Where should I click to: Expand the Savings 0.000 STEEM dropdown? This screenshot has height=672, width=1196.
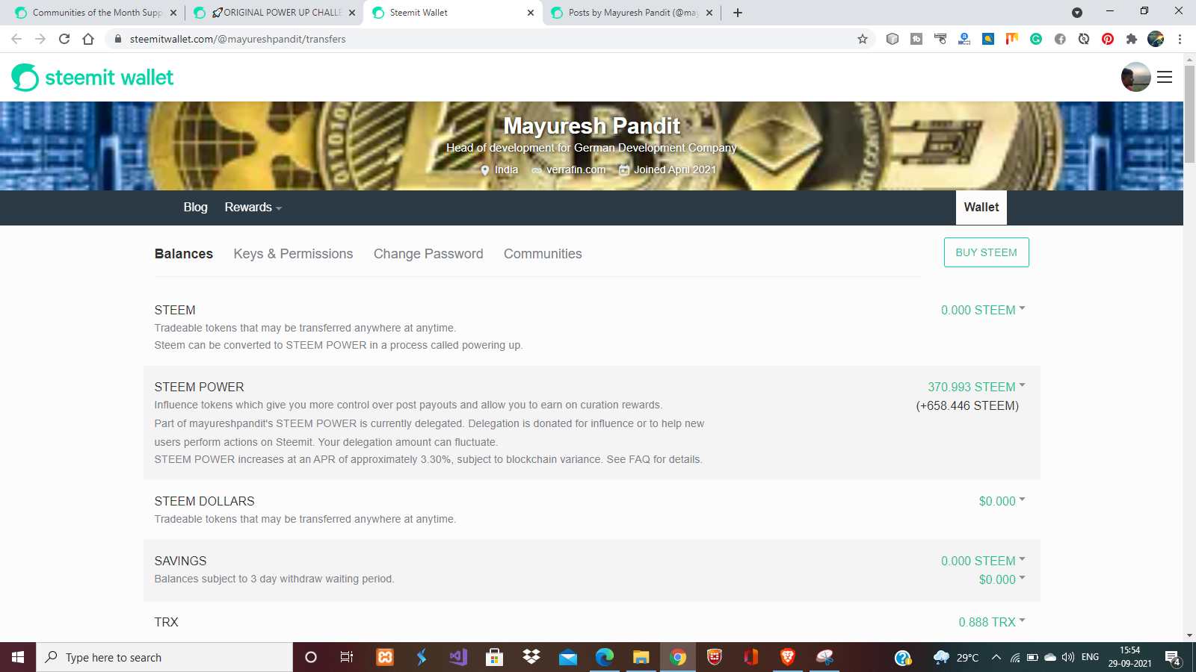983,561
